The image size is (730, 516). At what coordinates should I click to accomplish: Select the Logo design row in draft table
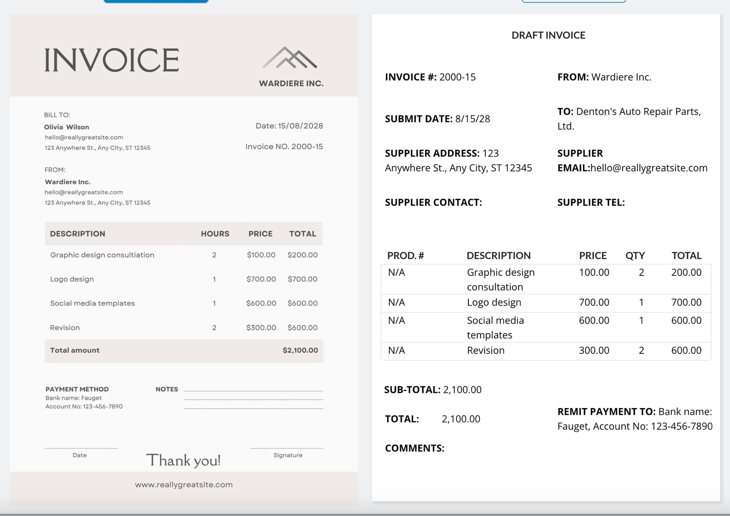tap(494, 302)
